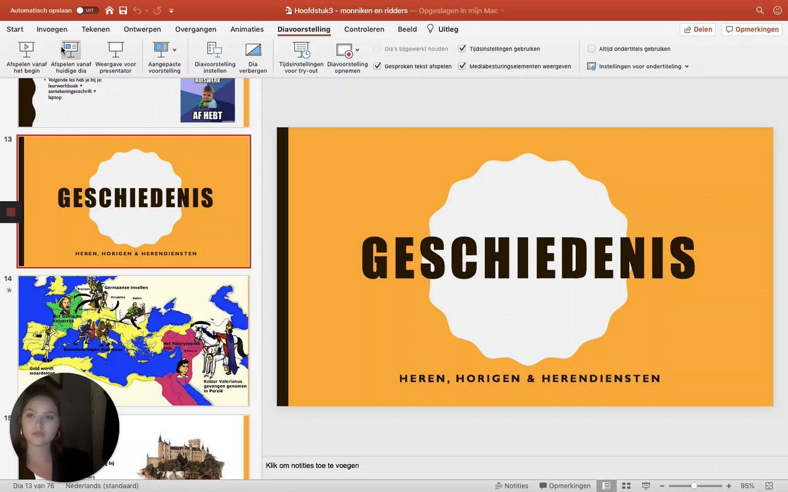The height and width of the screenshot is (492, 788).
Task: Click the 'Dia 13 van 76' status text
Action: point(34,486)
